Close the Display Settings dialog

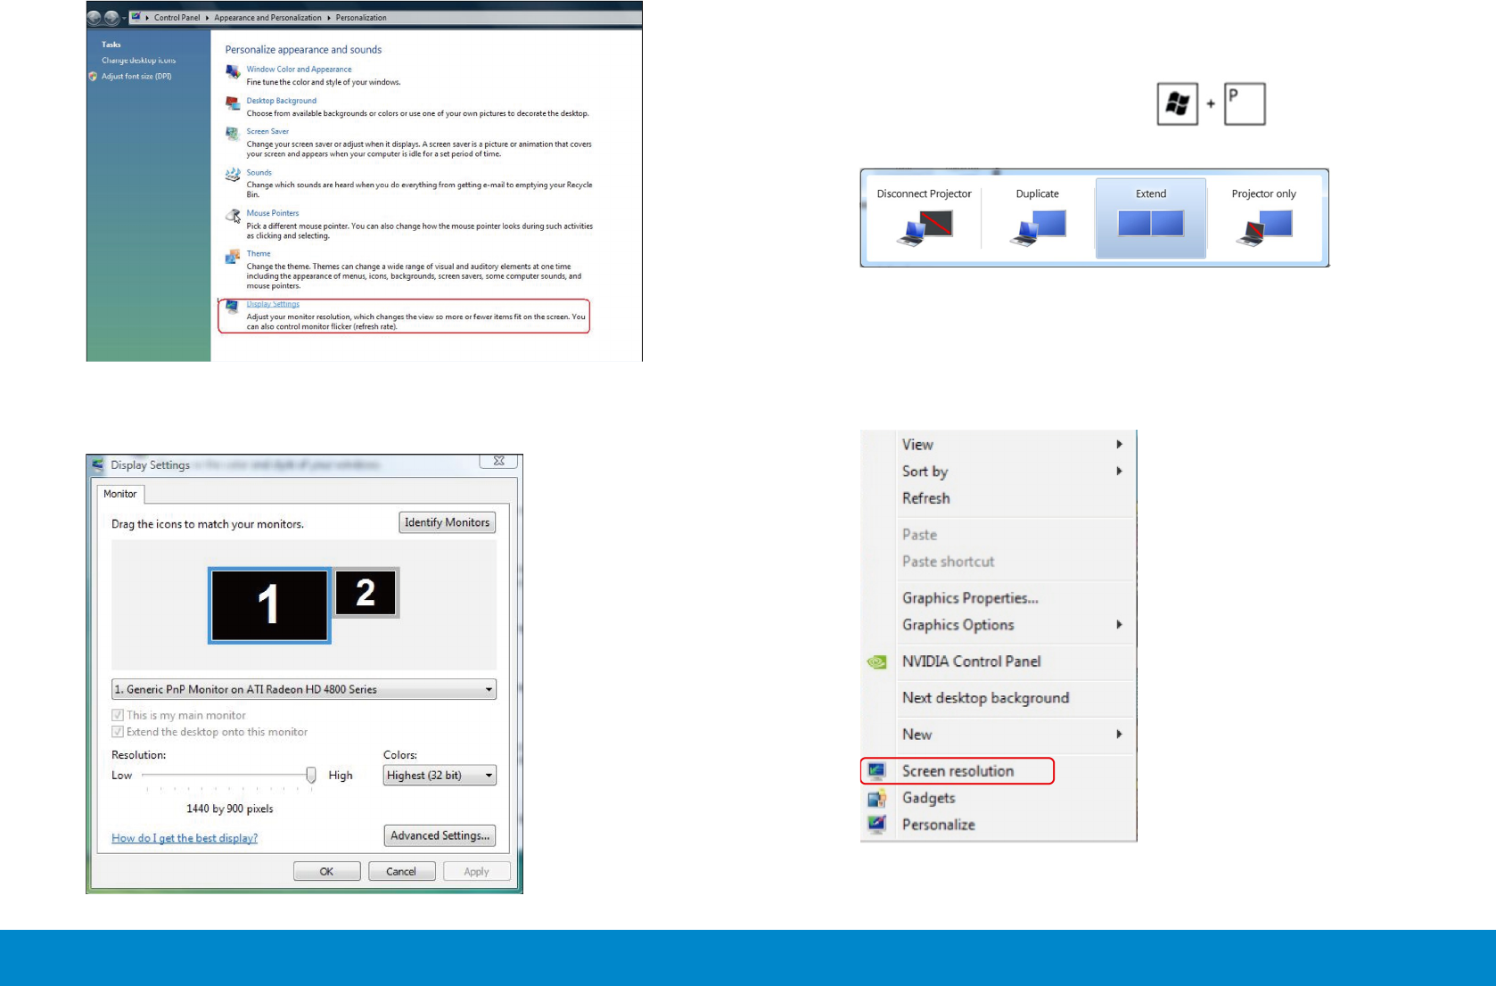click(499, 461)
